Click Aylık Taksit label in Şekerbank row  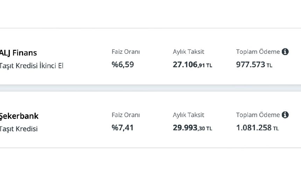[x=188, y=115]
